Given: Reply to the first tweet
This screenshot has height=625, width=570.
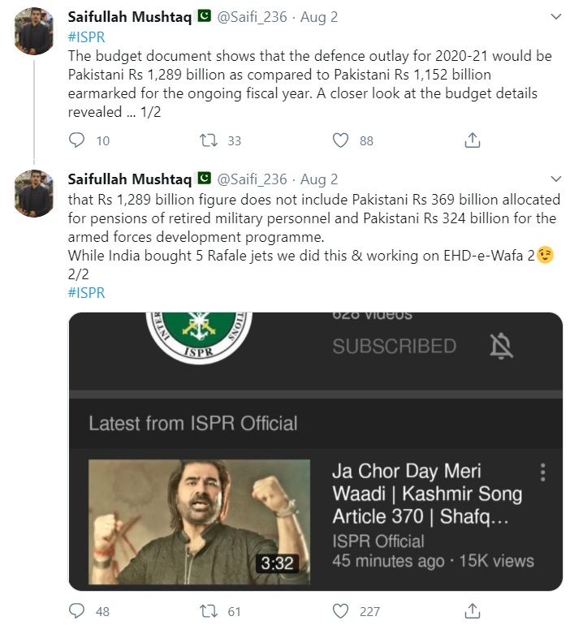Looking at the screenshot, I should click(76, 140).
